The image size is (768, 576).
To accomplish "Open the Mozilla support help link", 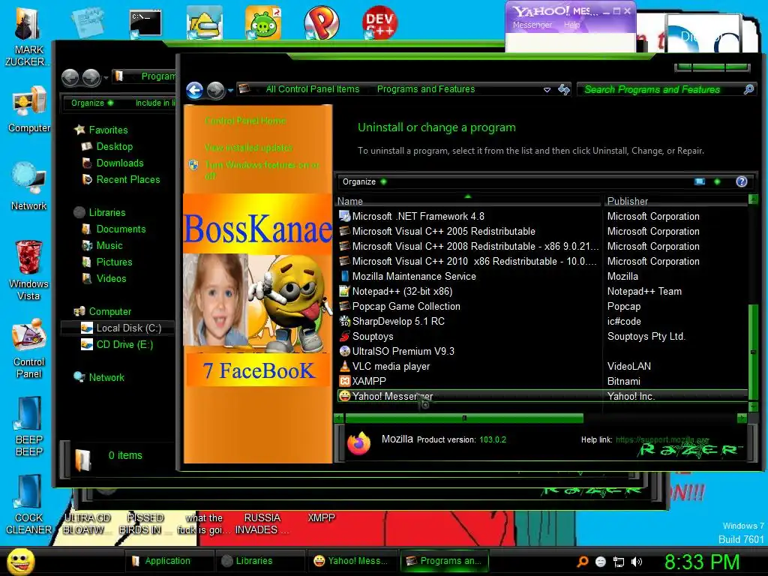I will click(662, 439).
